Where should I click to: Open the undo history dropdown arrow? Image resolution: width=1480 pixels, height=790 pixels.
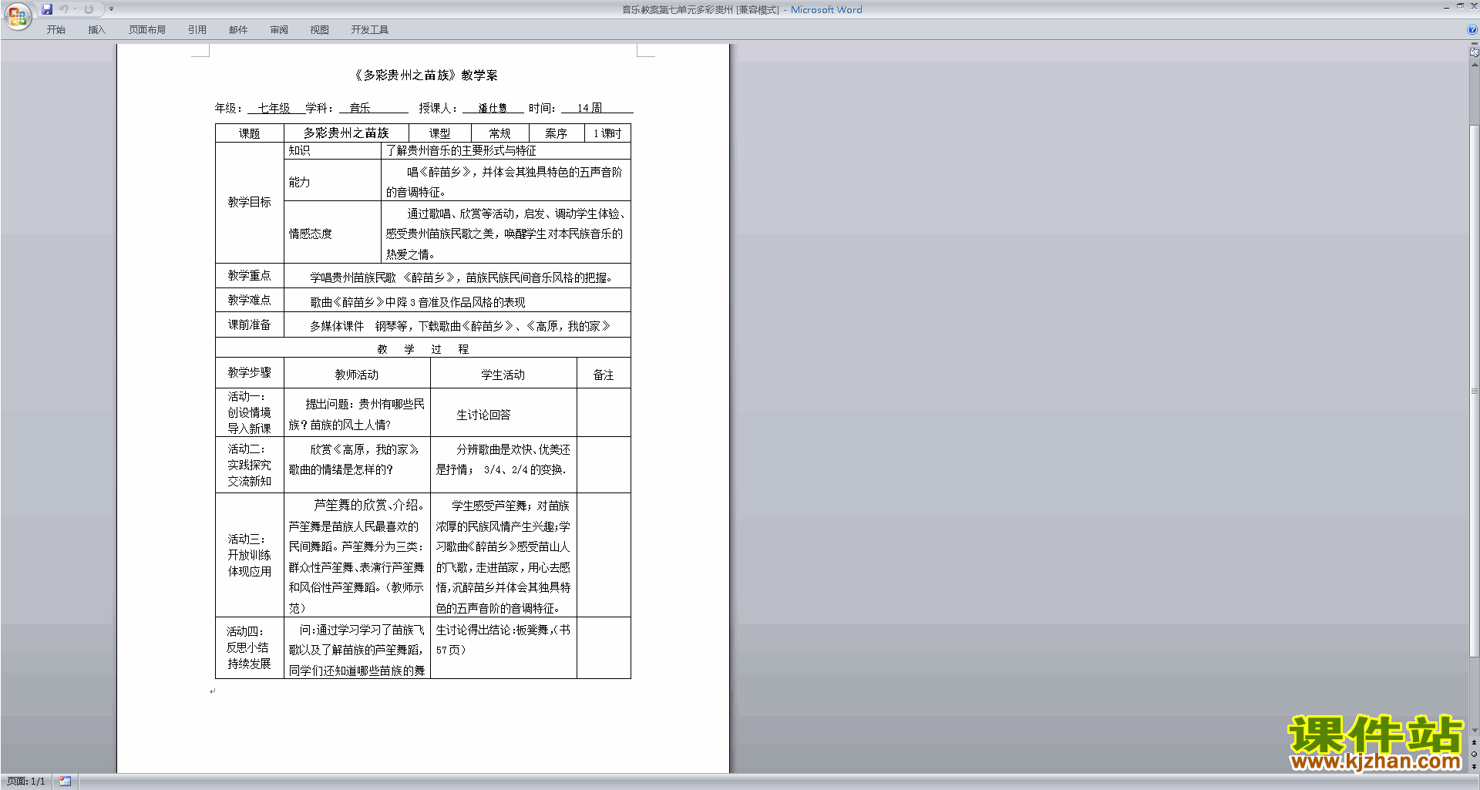coord(75,9)
